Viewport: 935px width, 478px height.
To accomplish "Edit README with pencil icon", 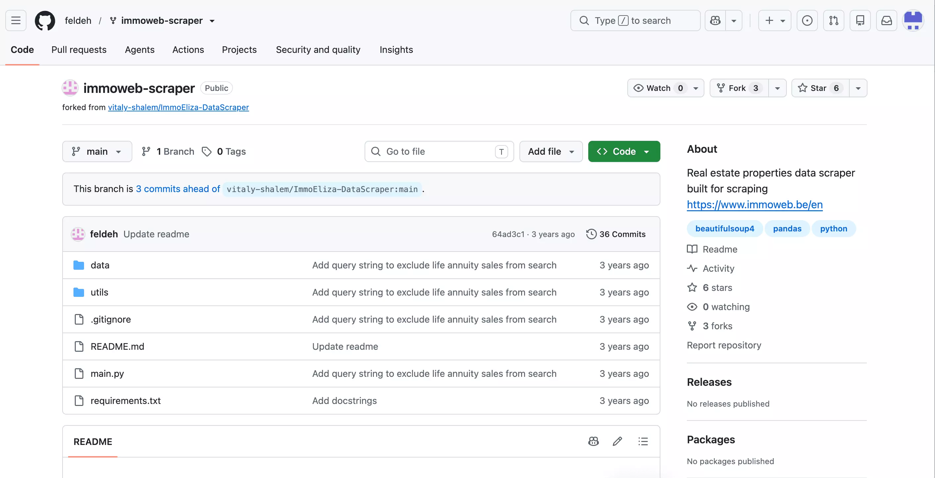I will pyautogui.click(x=617, y=441).
